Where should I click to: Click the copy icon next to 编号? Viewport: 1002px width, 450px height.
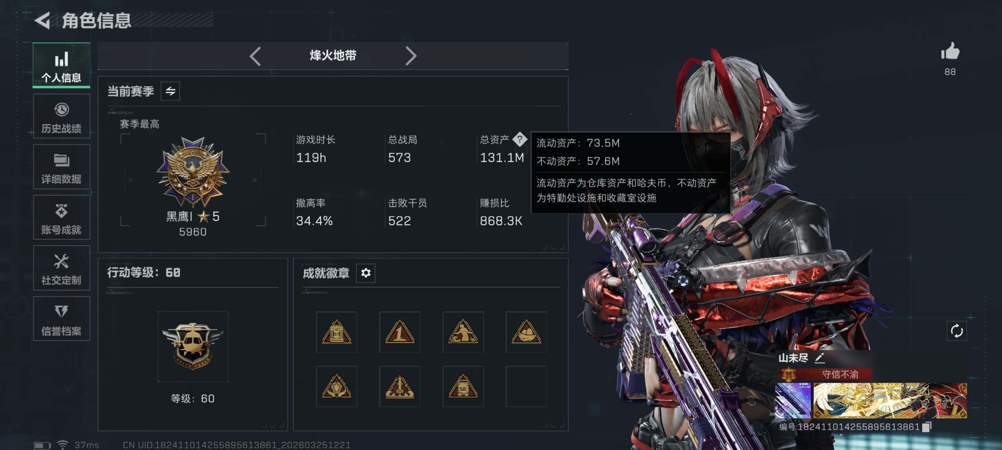coord(927,427)
